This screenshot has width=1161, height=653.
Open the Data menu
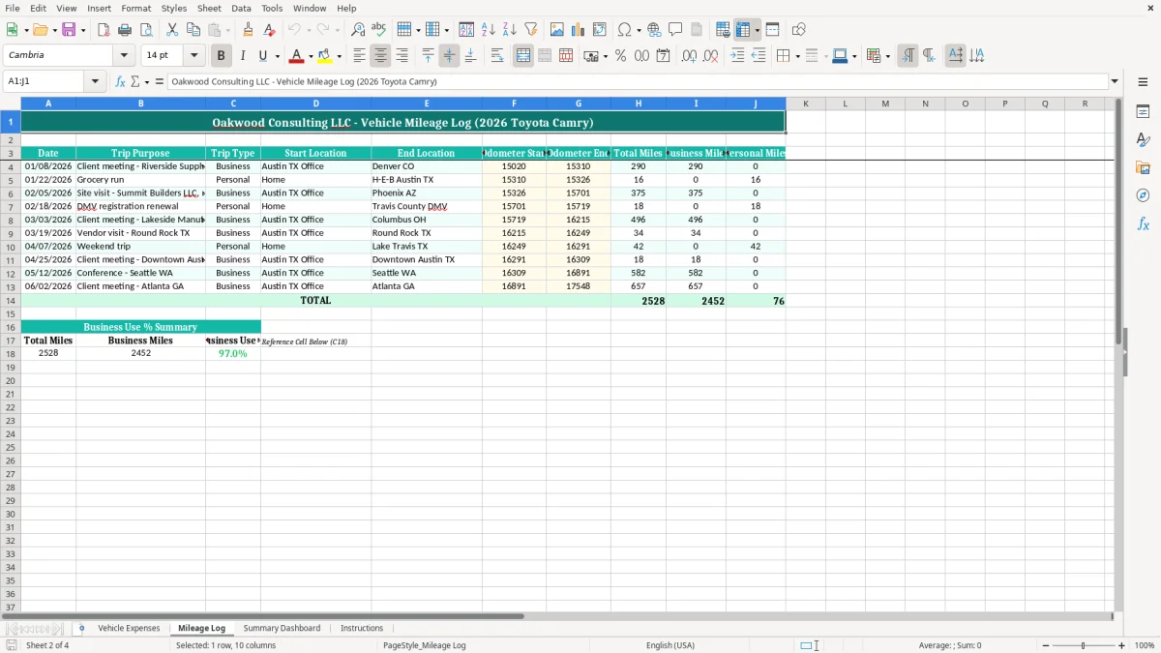click(241, 8)
